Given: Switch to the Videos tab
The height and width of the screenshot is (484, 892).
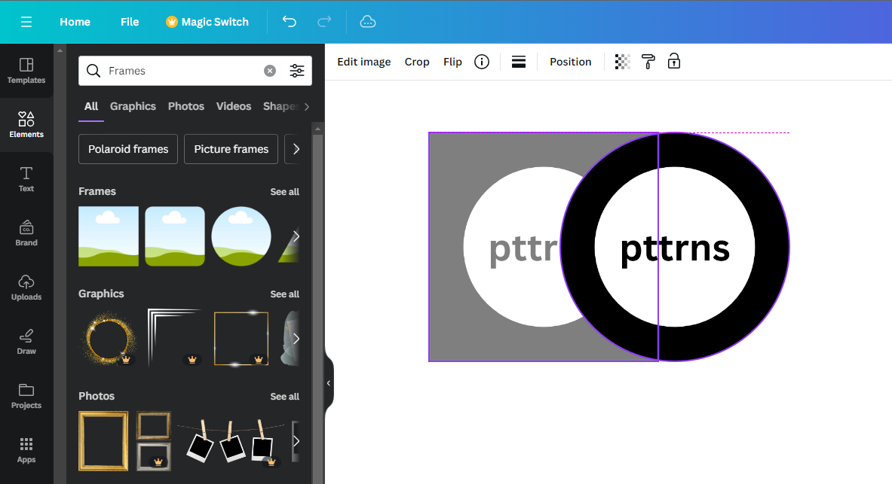Looking at the screenshot, I should click(234, 106).
